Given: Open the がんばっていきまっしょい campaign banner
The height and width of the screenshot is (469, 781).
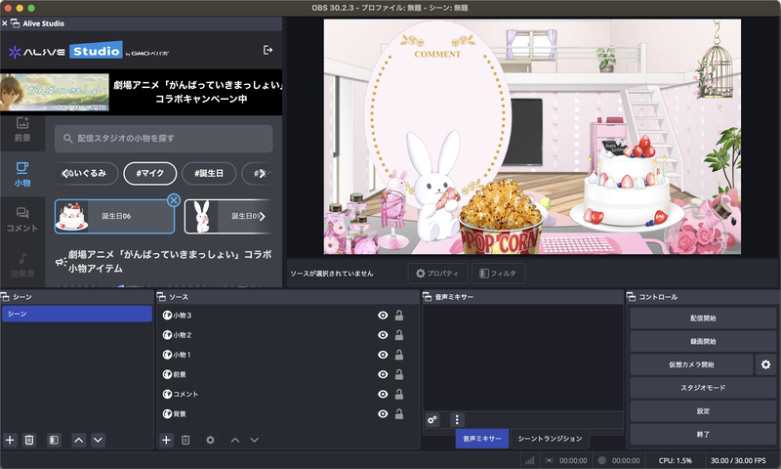Looking at the screenshot, I should click(141, 92).
